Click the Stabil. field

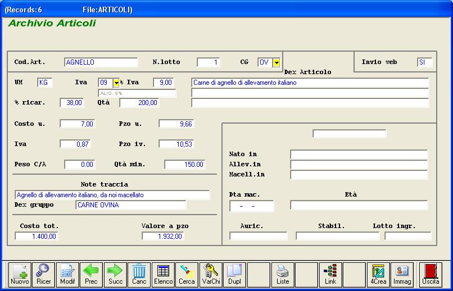point(337,236)
